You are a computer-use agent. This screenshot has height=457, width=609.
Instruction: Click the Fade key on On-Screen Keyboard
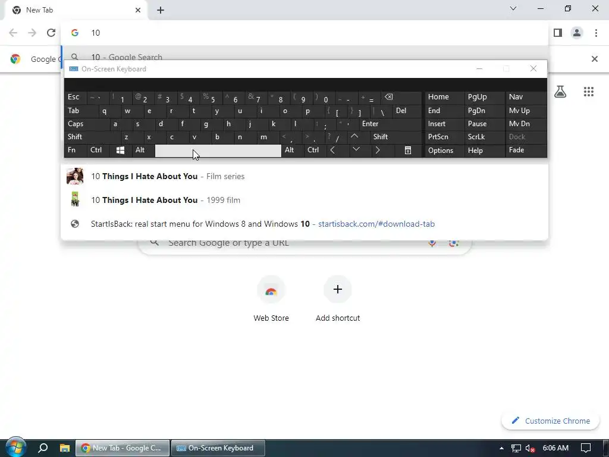[x=526, y=150]
